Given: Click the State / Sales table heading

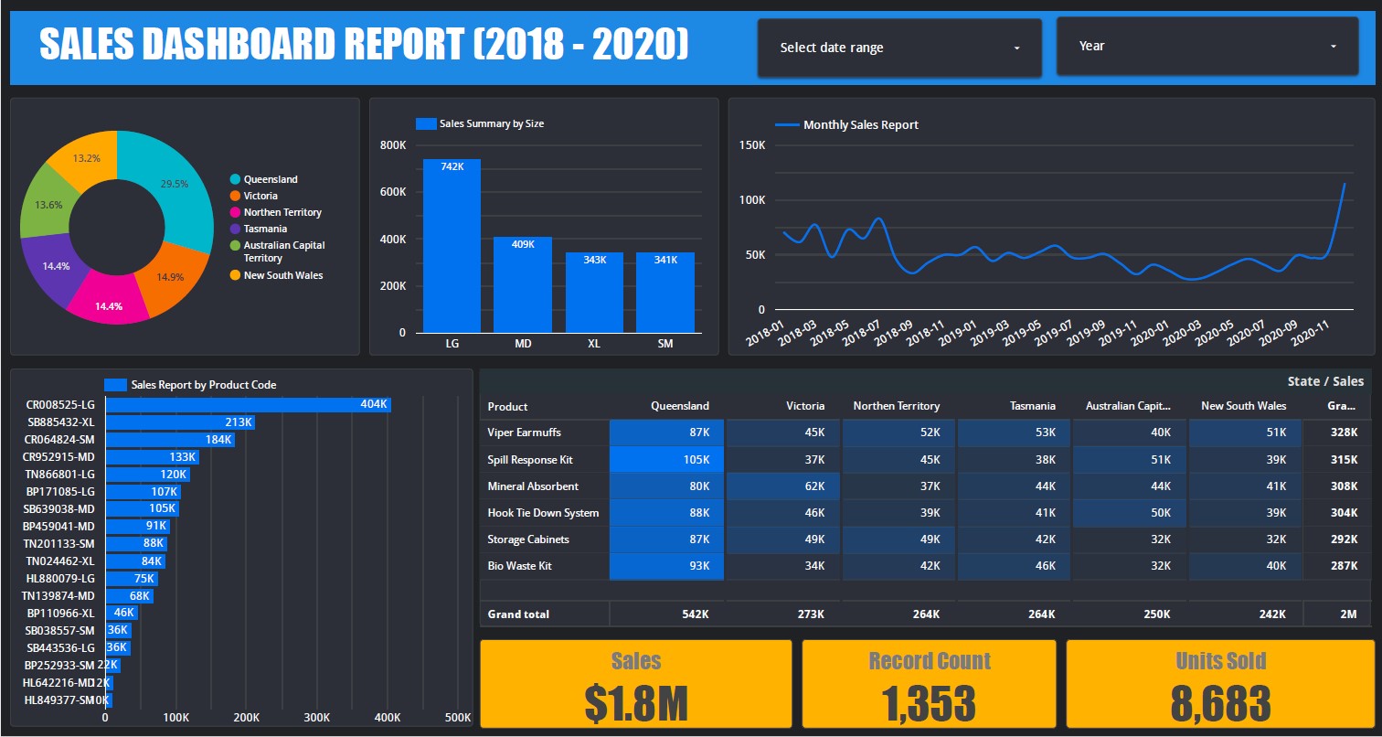Looking at the screenshot, I should (x=1325, y=381).
